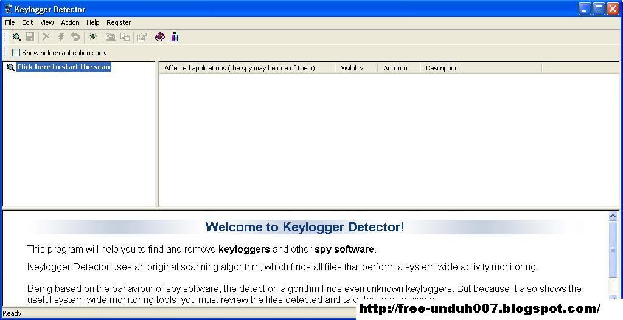Close the Keylogger Detector window
The height and width of the screenshot is (320, 623).
(x=613, y=9)
